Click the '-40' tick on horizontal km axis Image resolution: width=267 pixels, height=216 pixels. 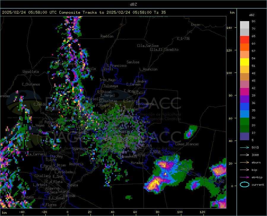pyautogui.click(x=22, y=212)
